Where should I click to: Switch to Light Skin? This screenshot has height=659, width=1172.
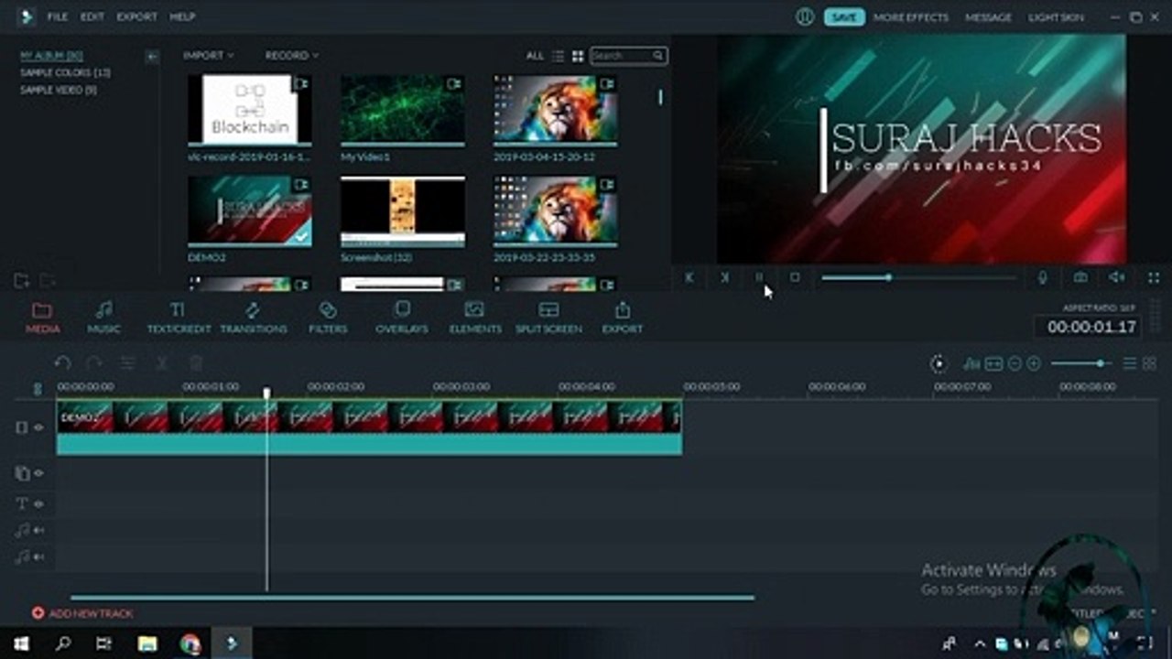1056,16
